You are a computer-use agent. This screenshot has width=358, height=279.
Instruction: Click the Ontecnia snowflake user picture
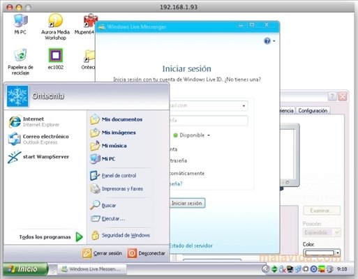[x=17, y=96]
